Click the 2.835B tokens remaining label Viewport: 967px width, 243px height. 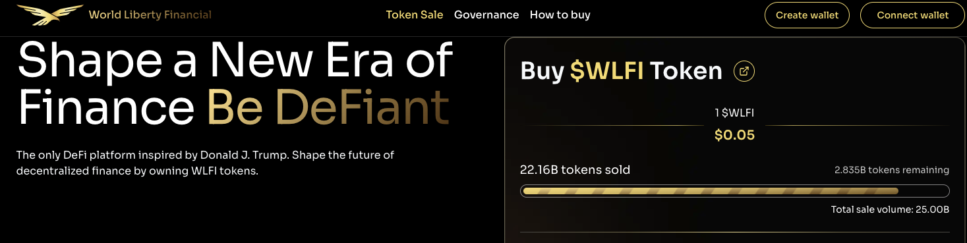[891, 170]
